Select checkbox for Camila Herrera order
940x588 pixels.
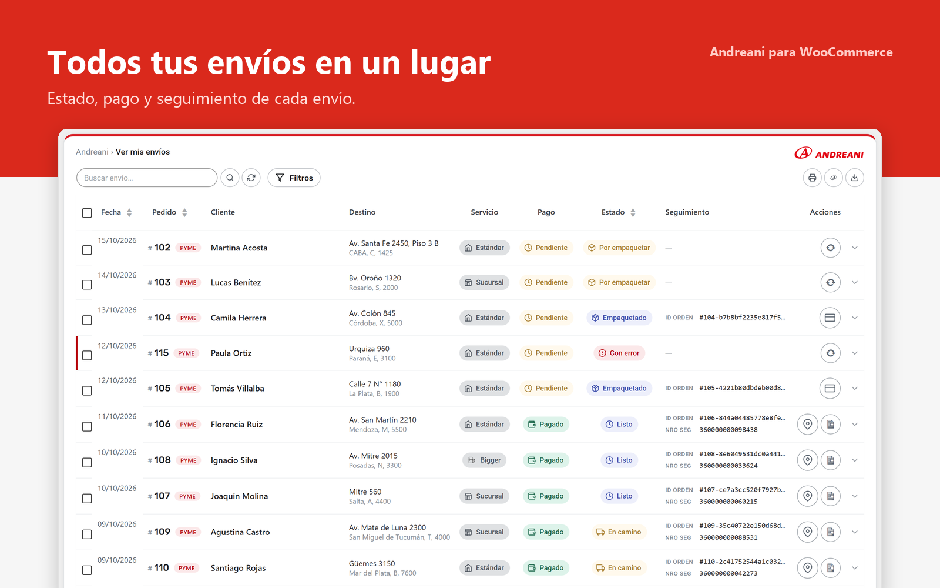tap(87, 320)
